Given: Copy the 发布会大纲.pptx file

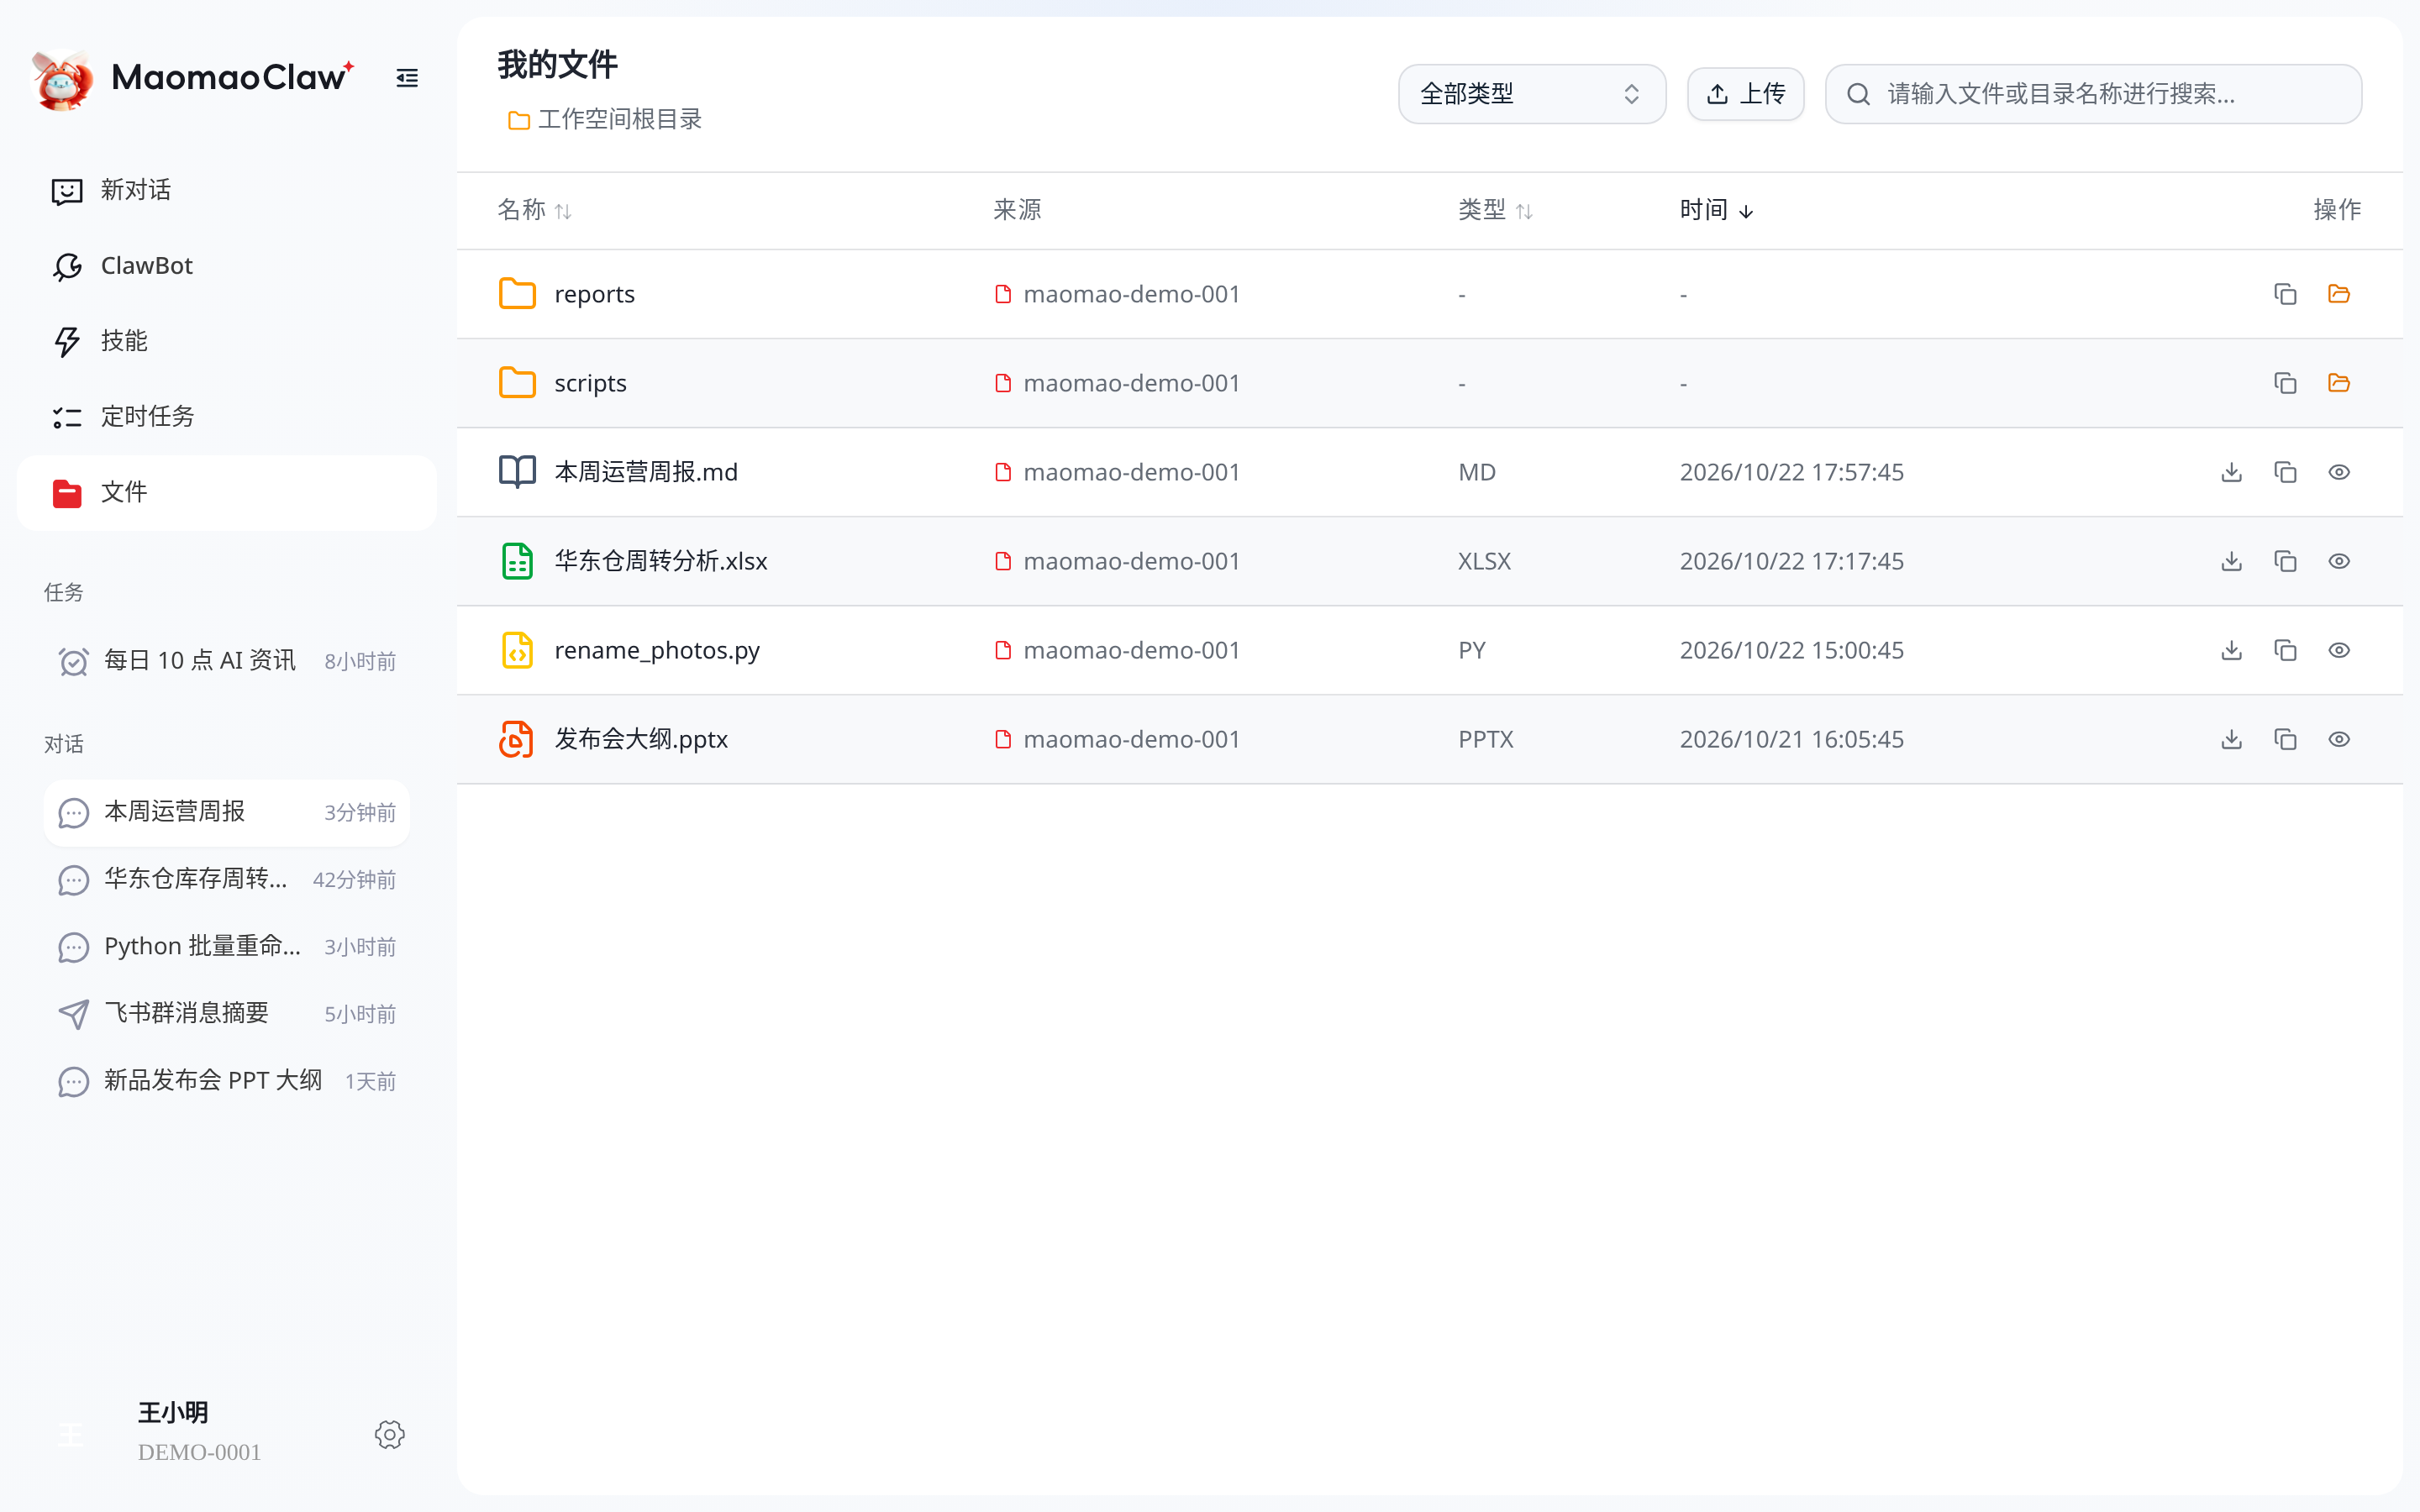Looking at the screenshot, I should coord(2285,739).
